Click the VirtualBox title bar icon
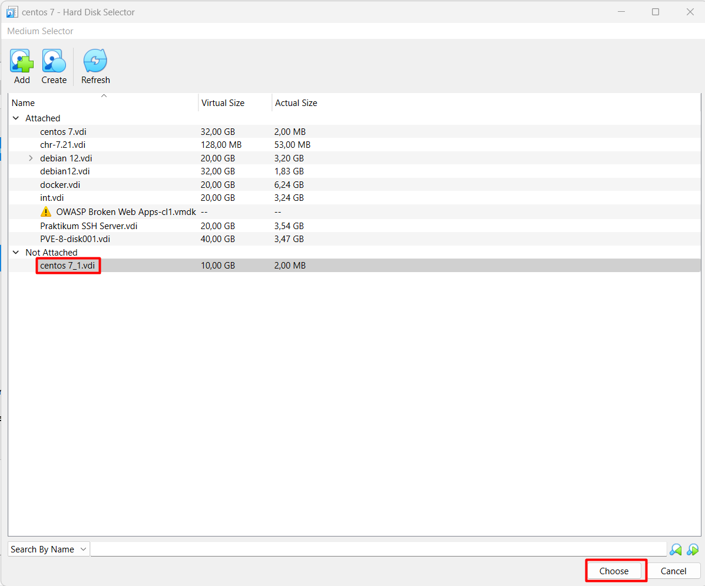The image size is (705, 586). pyautogui.click(x=12, y=12)
